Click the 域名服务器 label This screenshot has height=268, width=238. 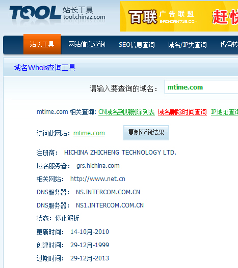click(54, 166)
